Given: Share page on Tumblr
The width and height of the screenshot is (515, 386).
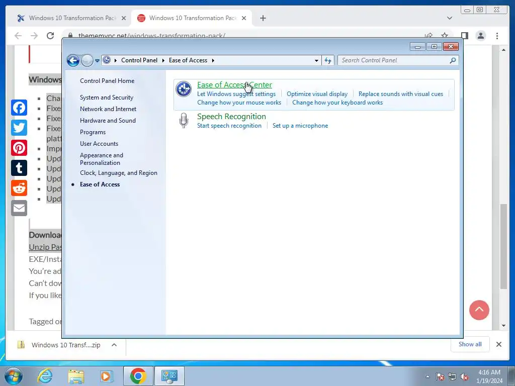Looking at the screenshot, I should click(19, 168).
